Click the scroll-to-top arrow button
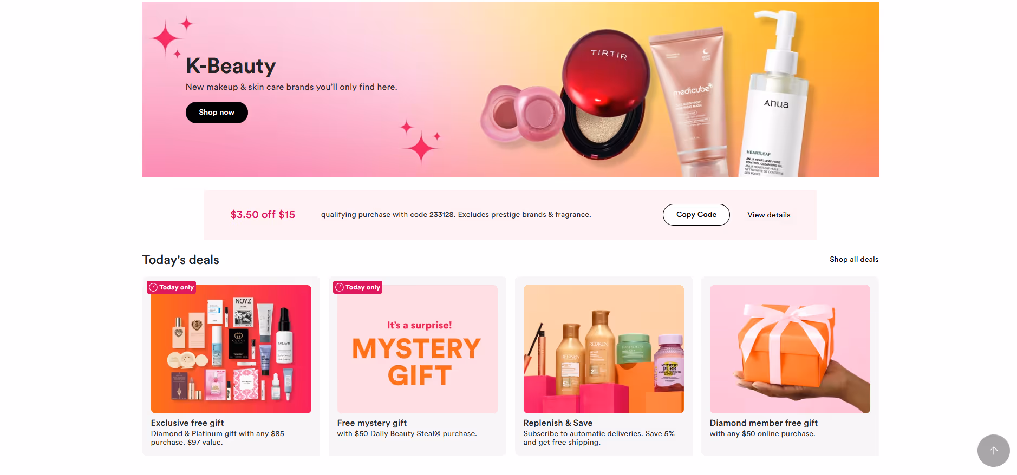 (x=993, y=451)
